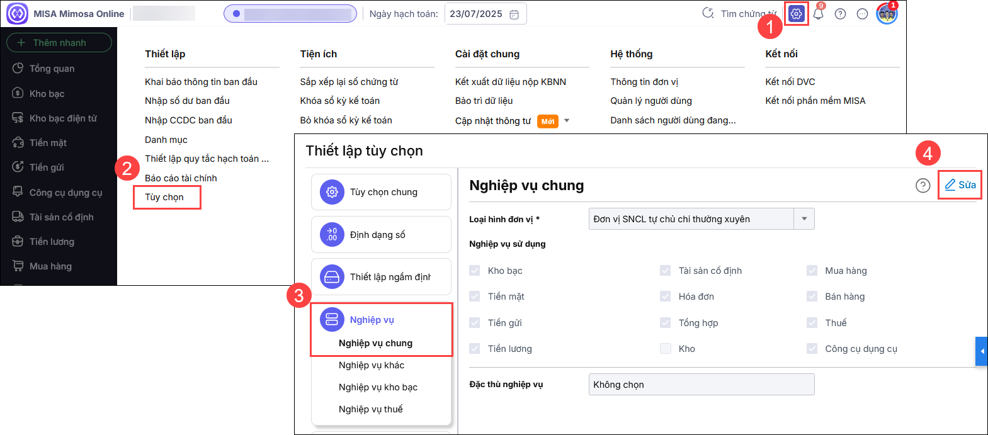Toggle the Kho bạc checkbox
This screenshot has width=988, height=435.
(x=475, y=271)
